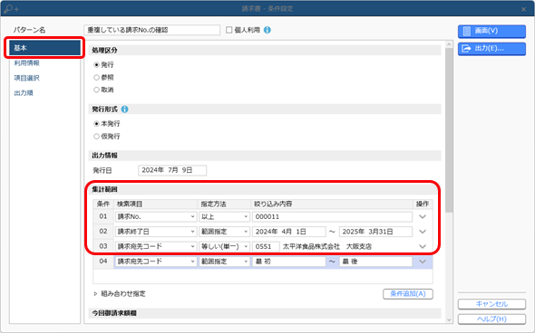The width and height of the screenshot is (535, 333).
Task: Open the 請求No. search item dropdown
Action: pos(156,216)
